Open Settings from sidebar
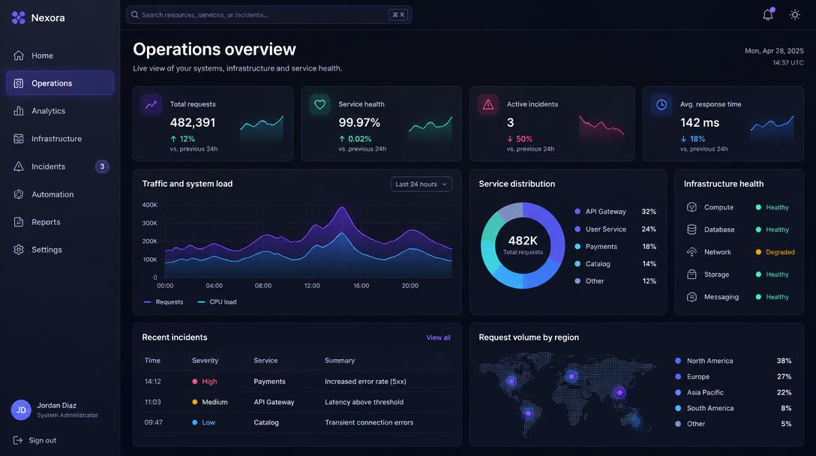Image resolution: width=816 pixels, height=456 pixels. point(60,250)
